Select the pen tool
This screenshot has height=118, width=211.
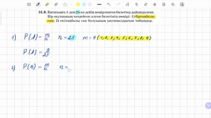pyautogui.click(x=38, y=4)
